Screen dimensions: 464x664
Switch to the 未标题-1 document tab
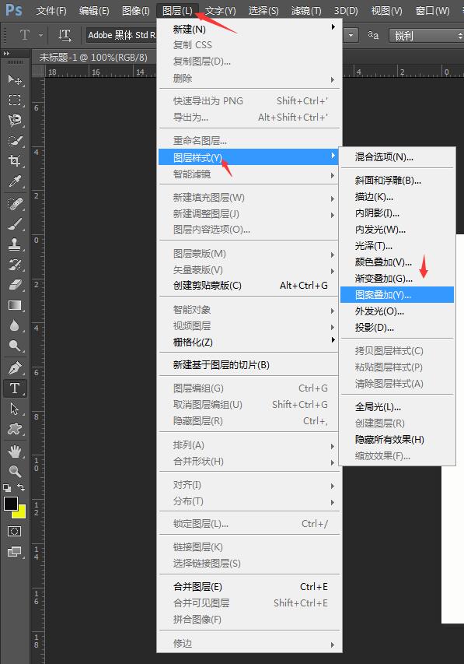(x=93, y=57)
